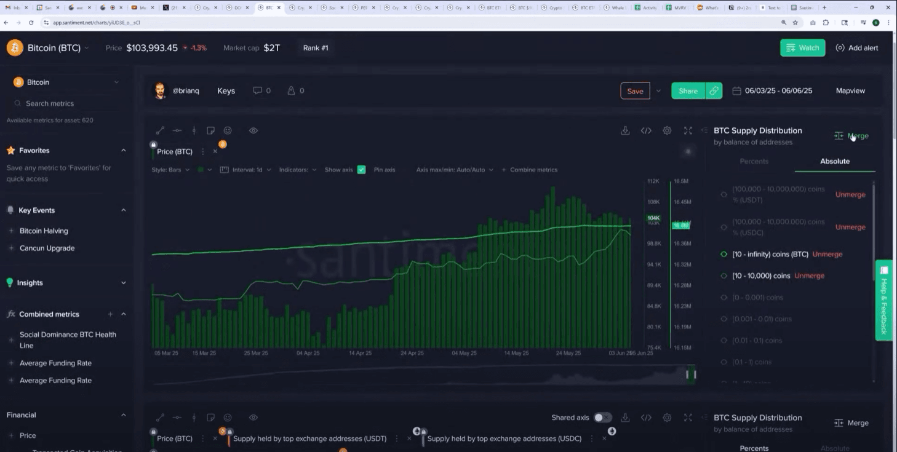The height and width of the screenshot is (452, 897).
Task: Toggle the eye visibility icon in chart toolbar
Action: pyautogui.click(x=253, y=130)
